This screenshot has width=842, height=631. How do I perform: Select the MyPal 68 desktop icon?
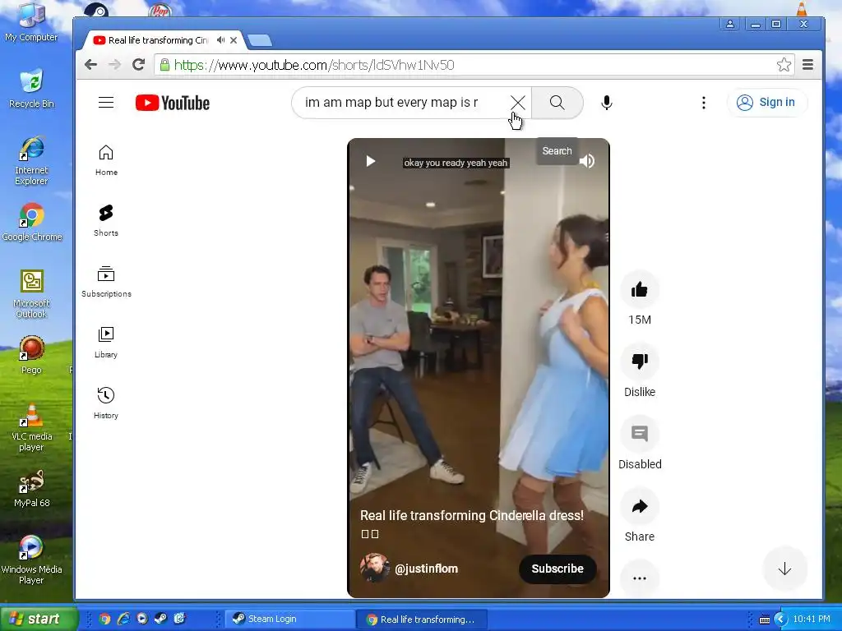click(x=31, y=488)
